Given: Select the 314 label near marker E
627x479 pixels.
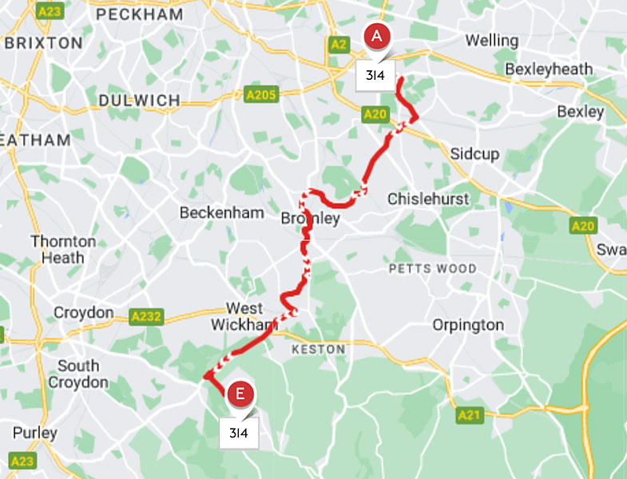Looking at the screenshot, I should tap(239, 433).
